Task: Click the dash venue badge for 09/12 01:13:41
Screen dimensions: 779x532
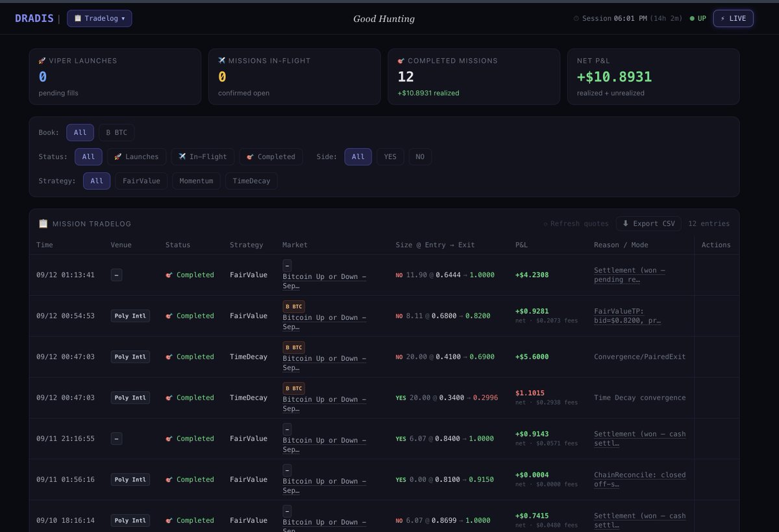Action: [x=116, y=275]
